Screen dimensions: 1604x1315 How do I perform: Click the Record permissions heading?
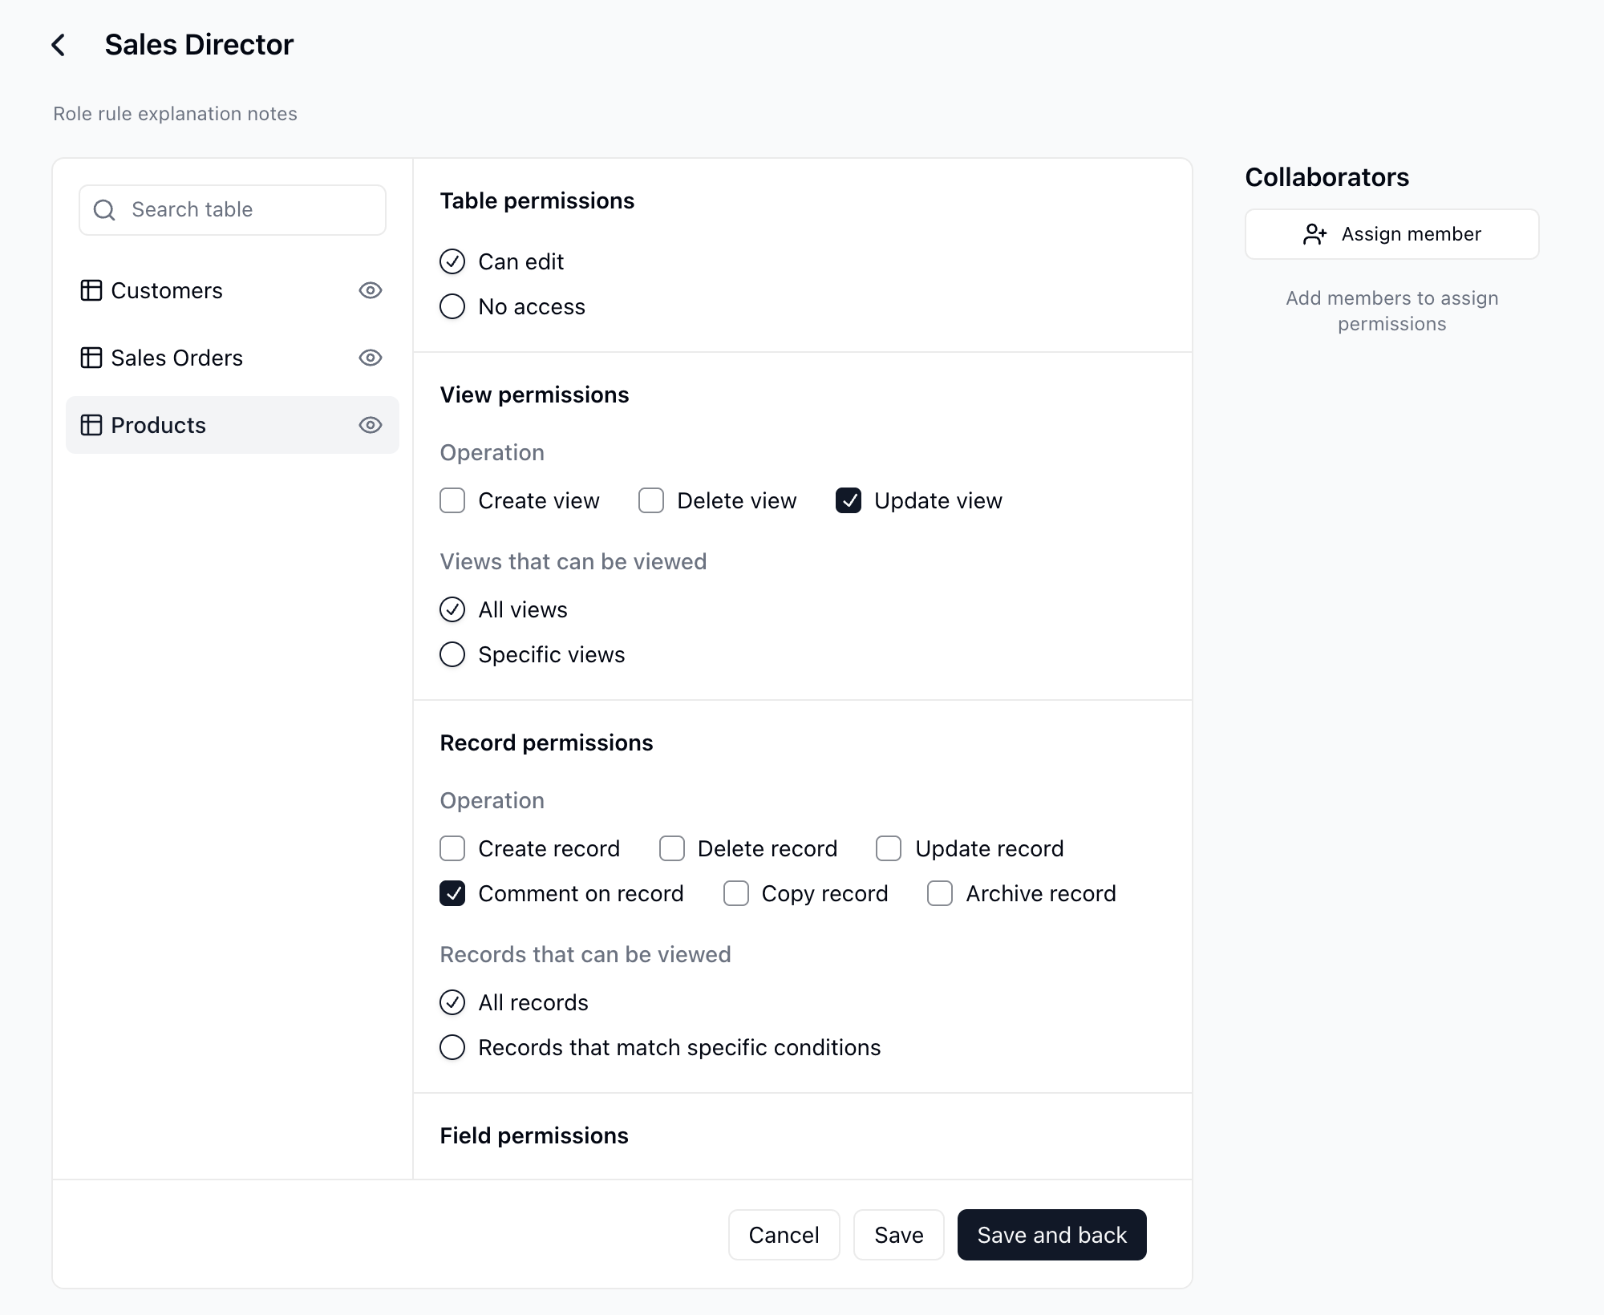pyautogui.click(x=546, y=742)
